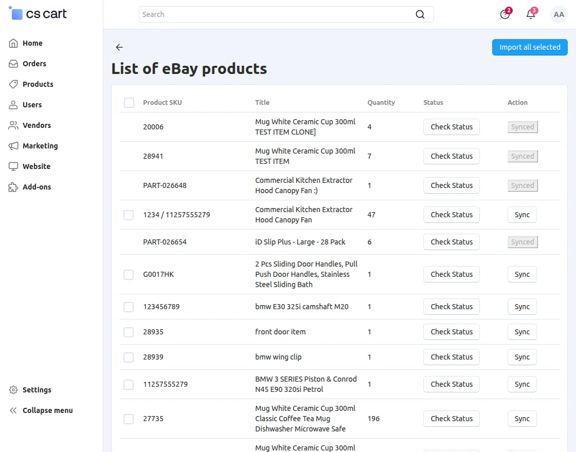Click the Collapse menu label
Image resolution: width=576 pixels, height=452 pixels.
coord(48,410)
